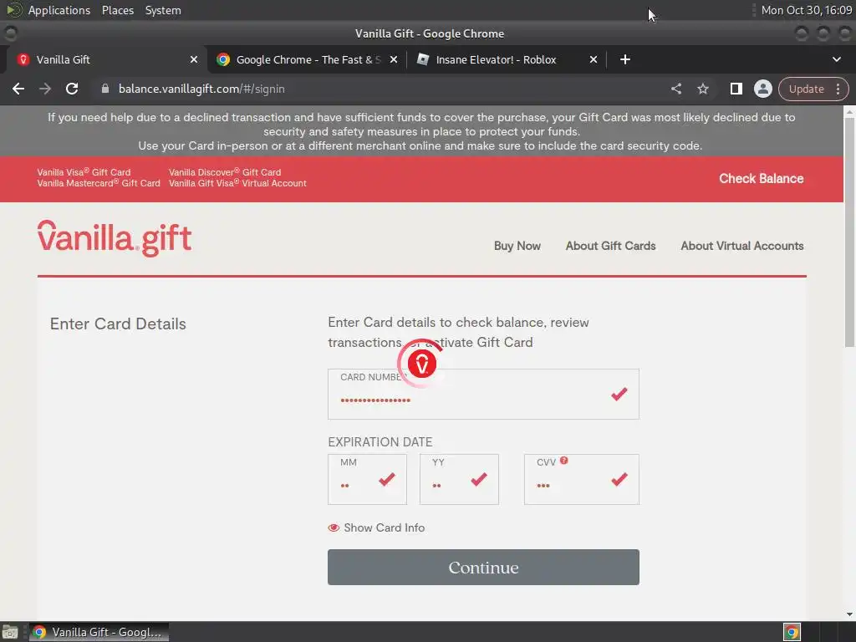
Task: Click the browser back arrow
Action: click(18, 89)
